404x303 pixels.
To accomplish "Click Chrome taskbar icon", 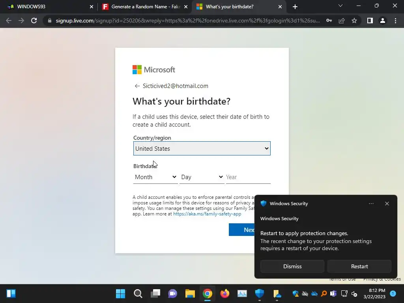I will [208, 294].
